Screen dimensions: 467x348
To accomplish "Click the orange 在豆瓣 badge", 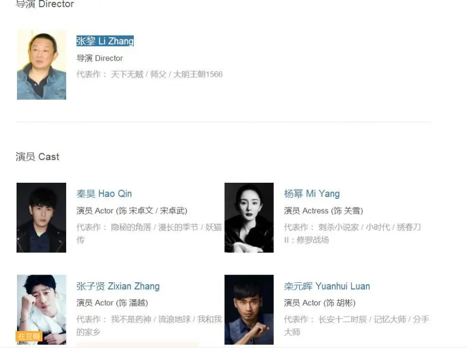I will (29, 336).
